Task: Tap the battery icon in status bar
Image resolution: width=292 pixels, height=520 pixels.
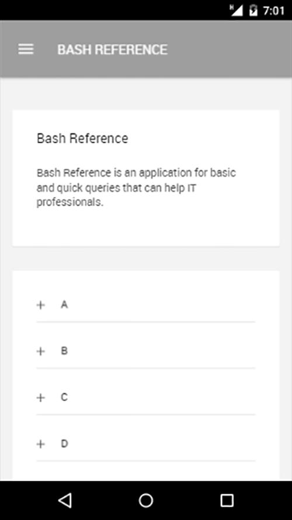Action: point(253,11)
